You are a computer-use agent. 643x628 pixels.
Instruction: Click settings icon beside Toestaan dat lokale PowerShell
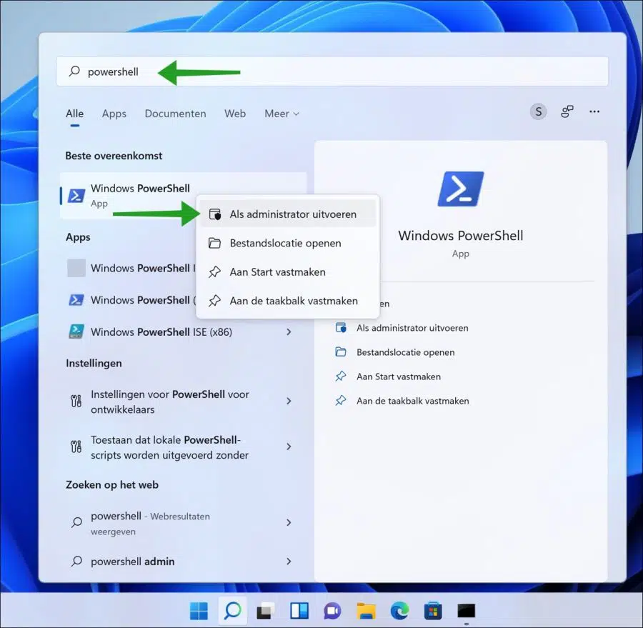coord(76,447)
